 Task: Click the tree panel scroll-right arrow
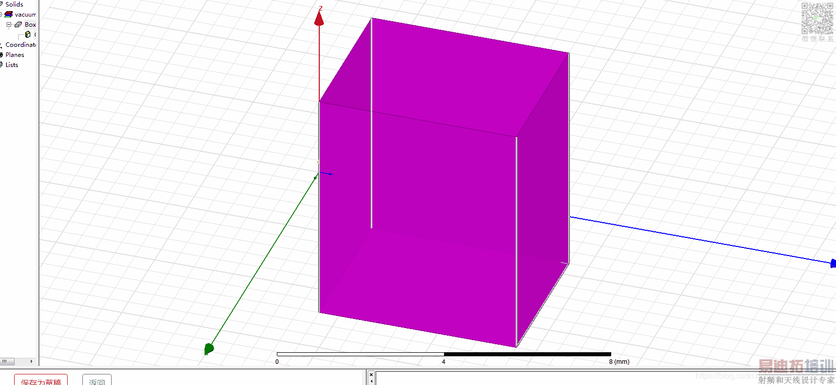[32, 361]
